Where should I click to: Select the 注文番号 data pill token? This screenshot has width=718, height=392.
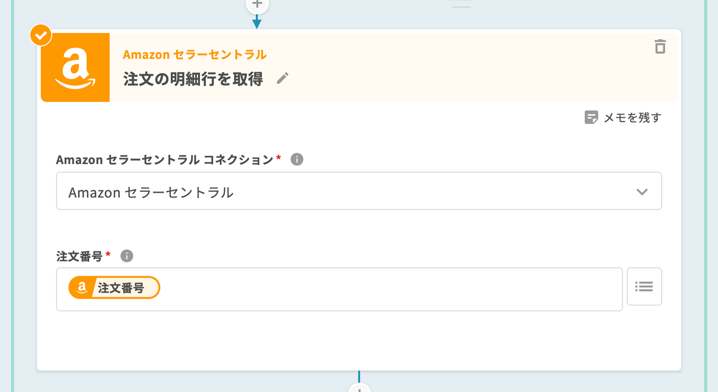tap(121, 288)
